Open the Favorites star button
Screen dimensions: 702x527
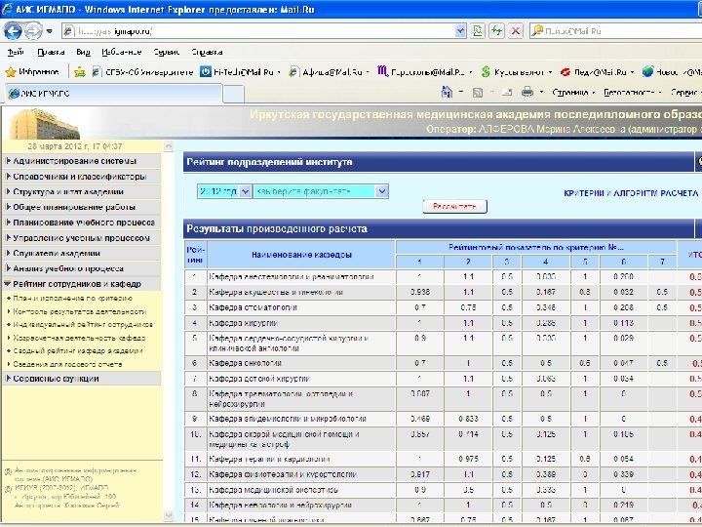(29, 71)
